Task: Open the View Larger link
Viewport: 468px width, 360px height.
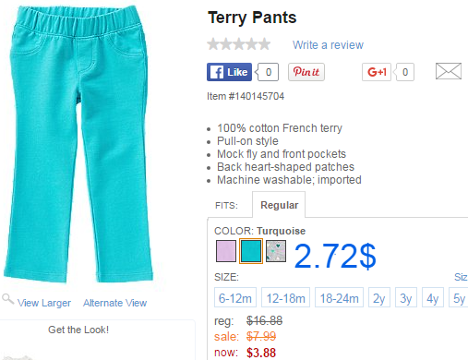Action: [x=44, y=303]
